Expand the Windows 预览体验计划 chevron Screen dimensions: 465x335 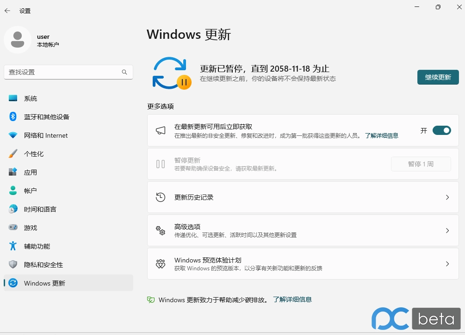[x=447, y=263]
